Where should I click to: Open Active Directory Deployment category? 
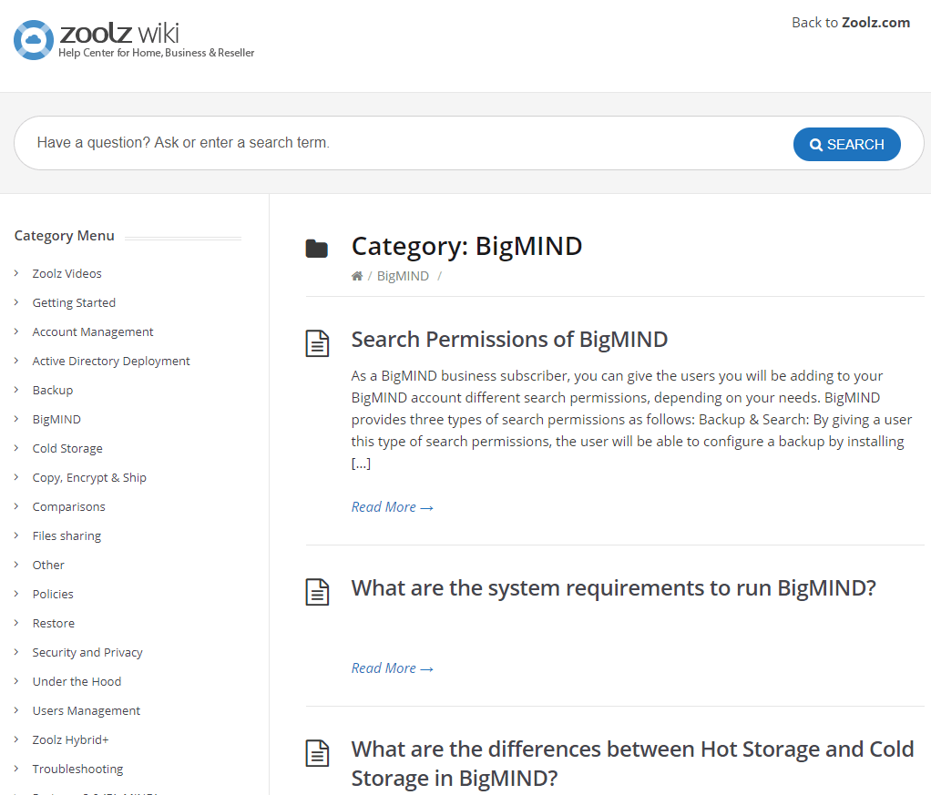[x=111, y=361]
